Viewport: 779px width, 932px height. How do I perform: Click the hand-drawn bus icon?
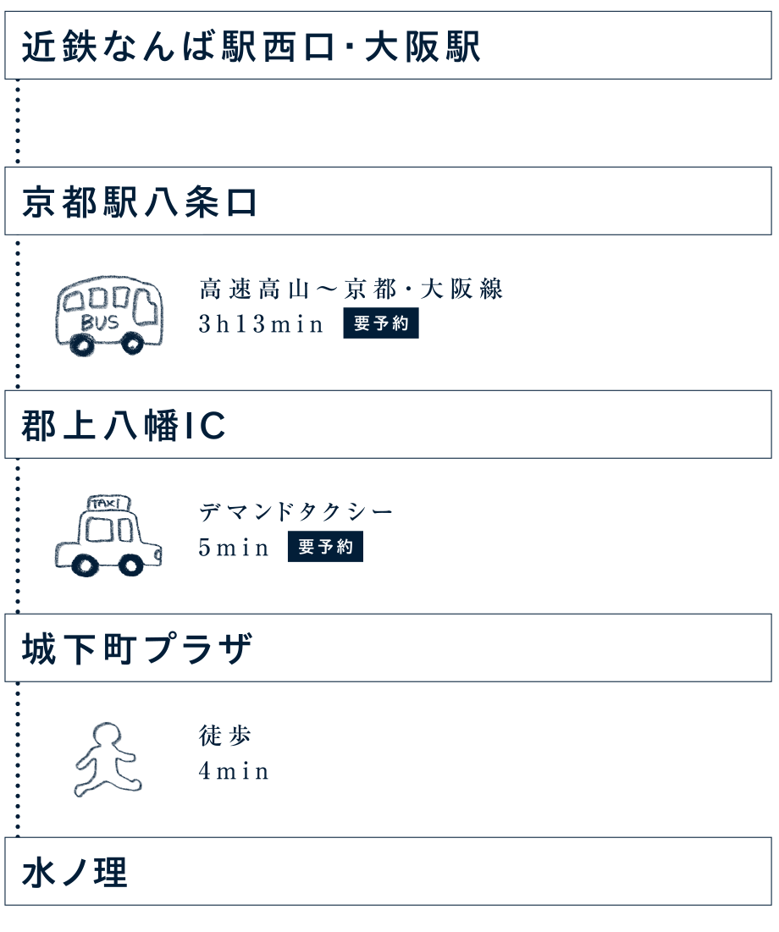[x=109, y=316]
